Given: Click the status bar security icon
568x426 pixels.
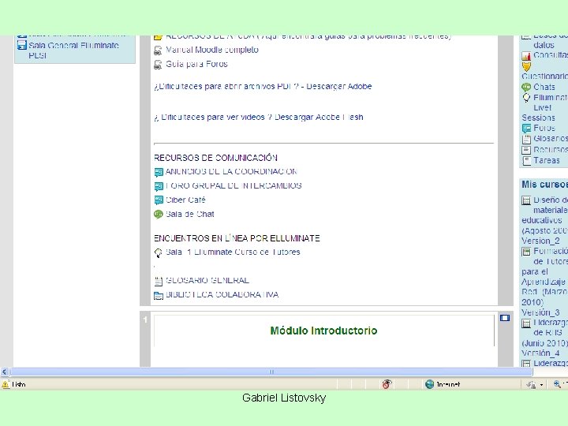Looking at the screenshot, I should click(387, 384).
